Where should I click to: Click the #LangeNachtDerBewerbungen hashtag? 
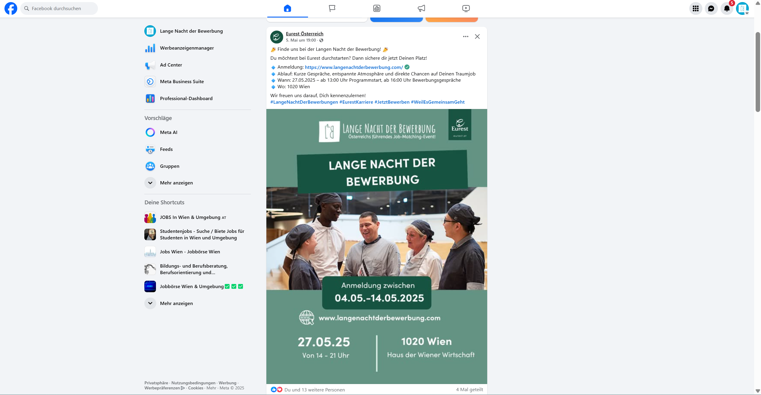pos(304,102)
